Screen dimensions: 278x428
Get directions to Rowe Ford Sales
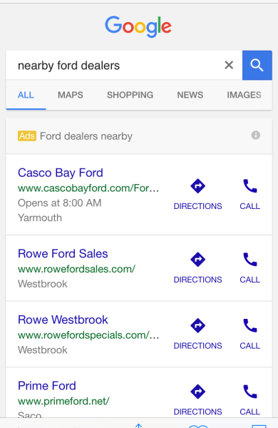coord(197,267)
